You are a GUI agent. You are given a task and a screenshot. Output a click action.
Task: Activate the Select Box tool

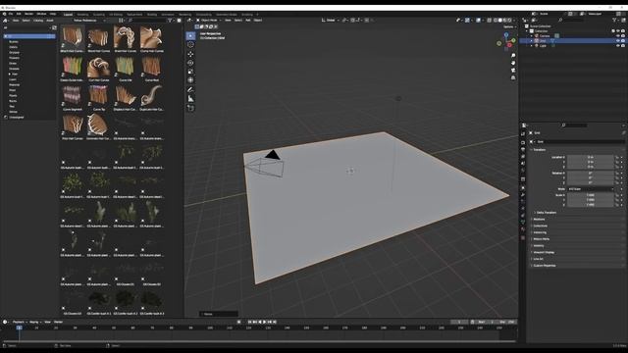coord(190,35)
